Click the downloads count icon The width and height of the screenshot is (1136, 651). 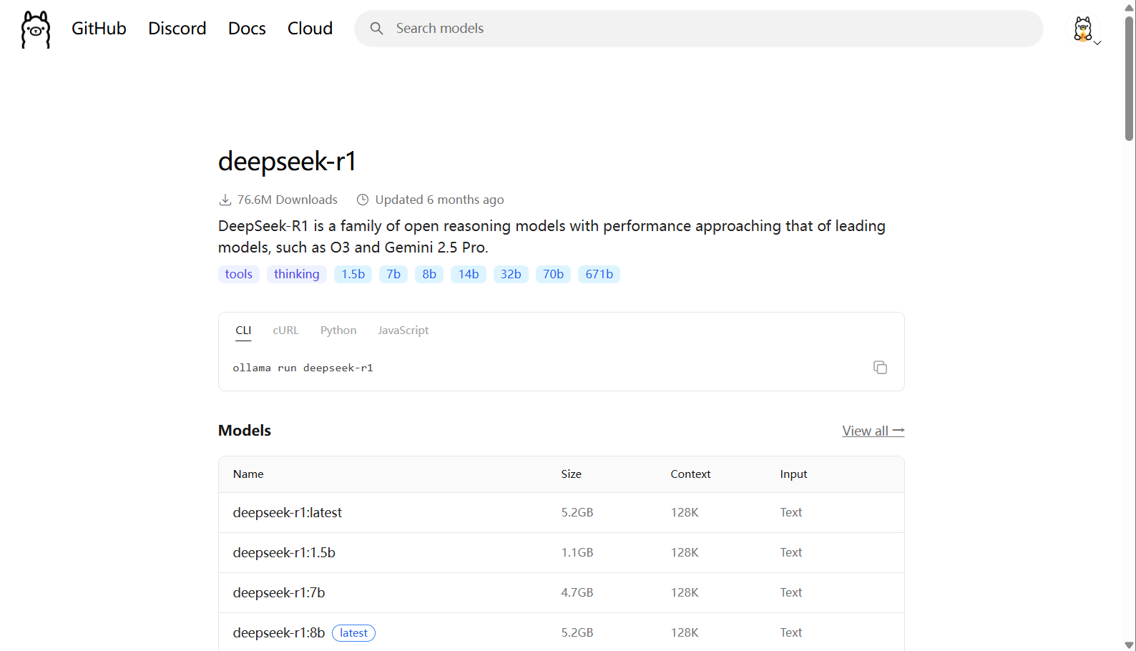[x=225, y=200]
